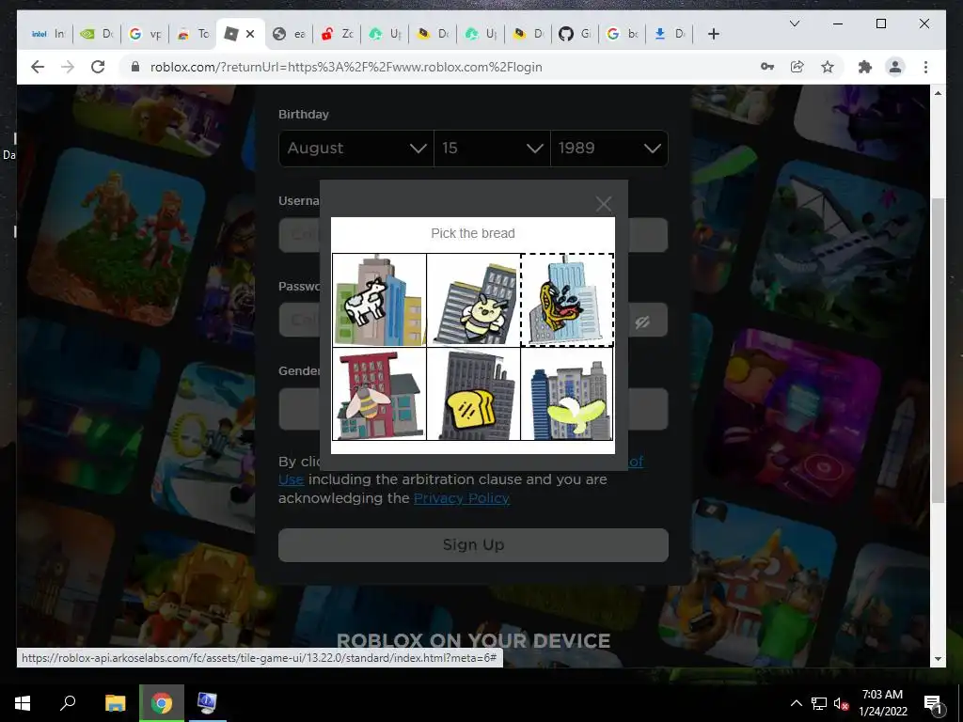
Task: Select the bee on grey skyscraper tile
Action: point(474,300)
